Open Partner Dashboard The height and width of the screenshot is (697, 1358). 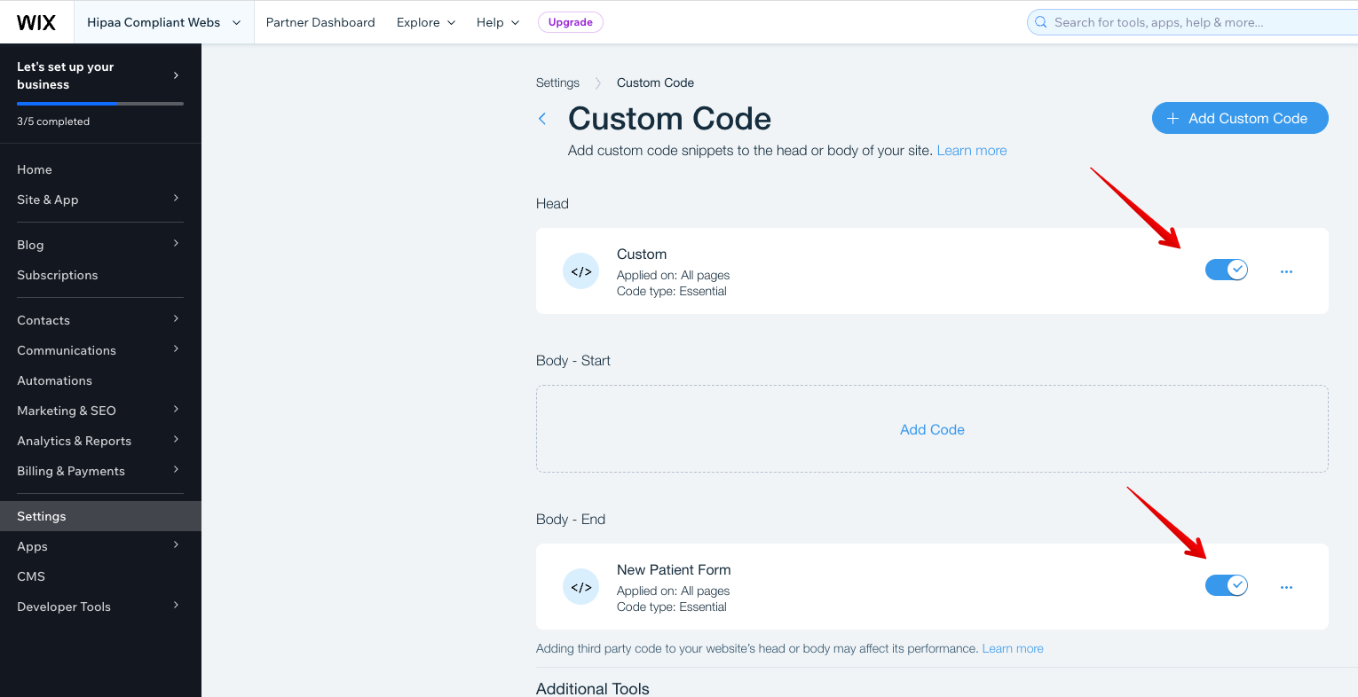320,22
